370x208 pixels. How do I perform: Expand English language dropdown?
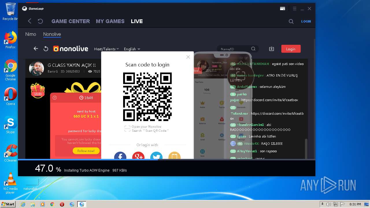(x=132, y=49)
